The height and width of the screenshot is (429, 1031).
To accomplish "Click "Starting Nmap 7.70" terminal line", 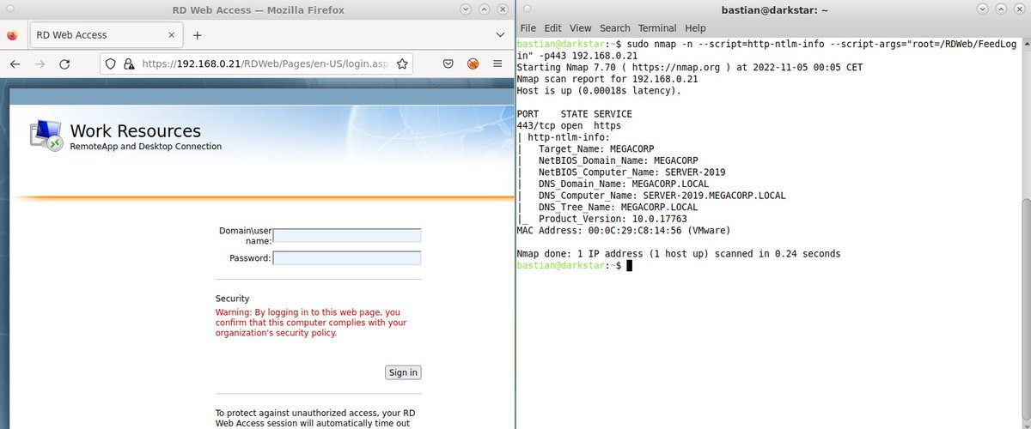I will click(688, 67).
